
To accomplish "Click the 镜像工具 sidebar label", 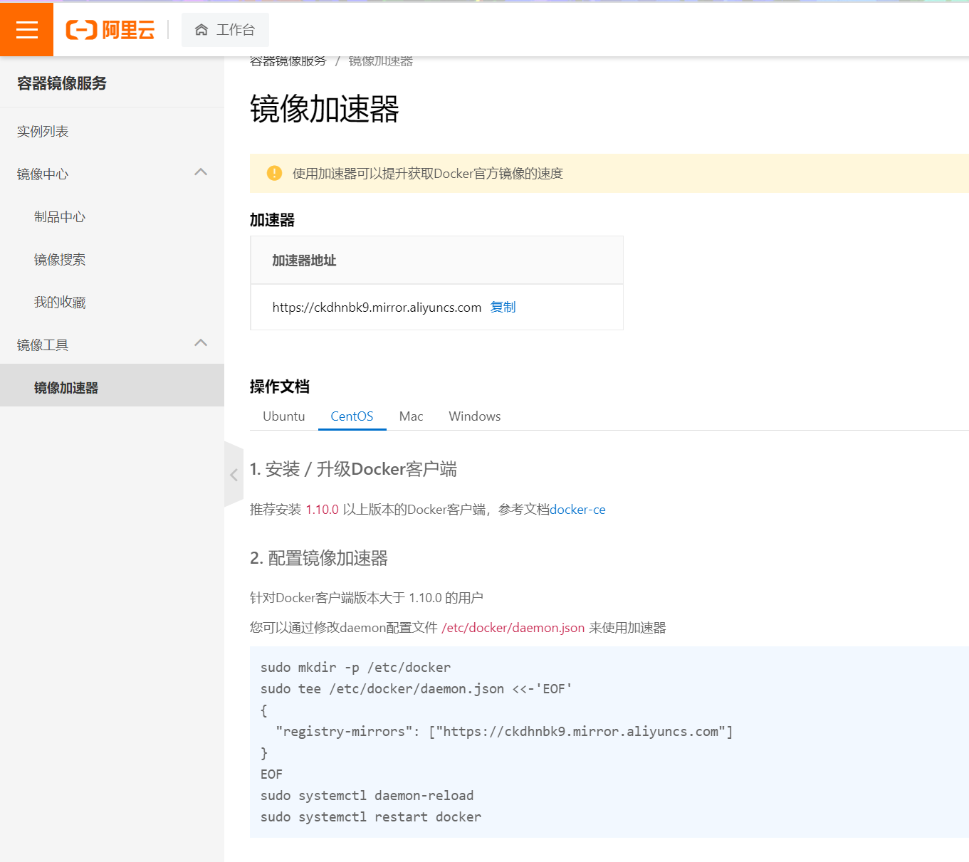I will 43,345.
